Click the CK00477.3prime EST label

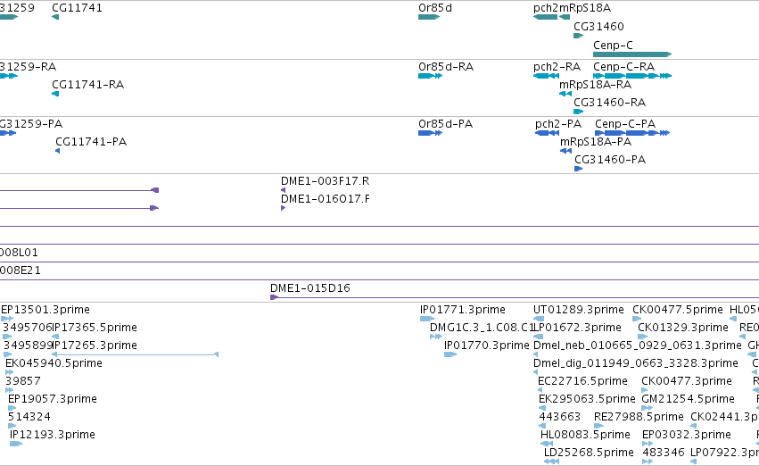[x=687, y=380]
